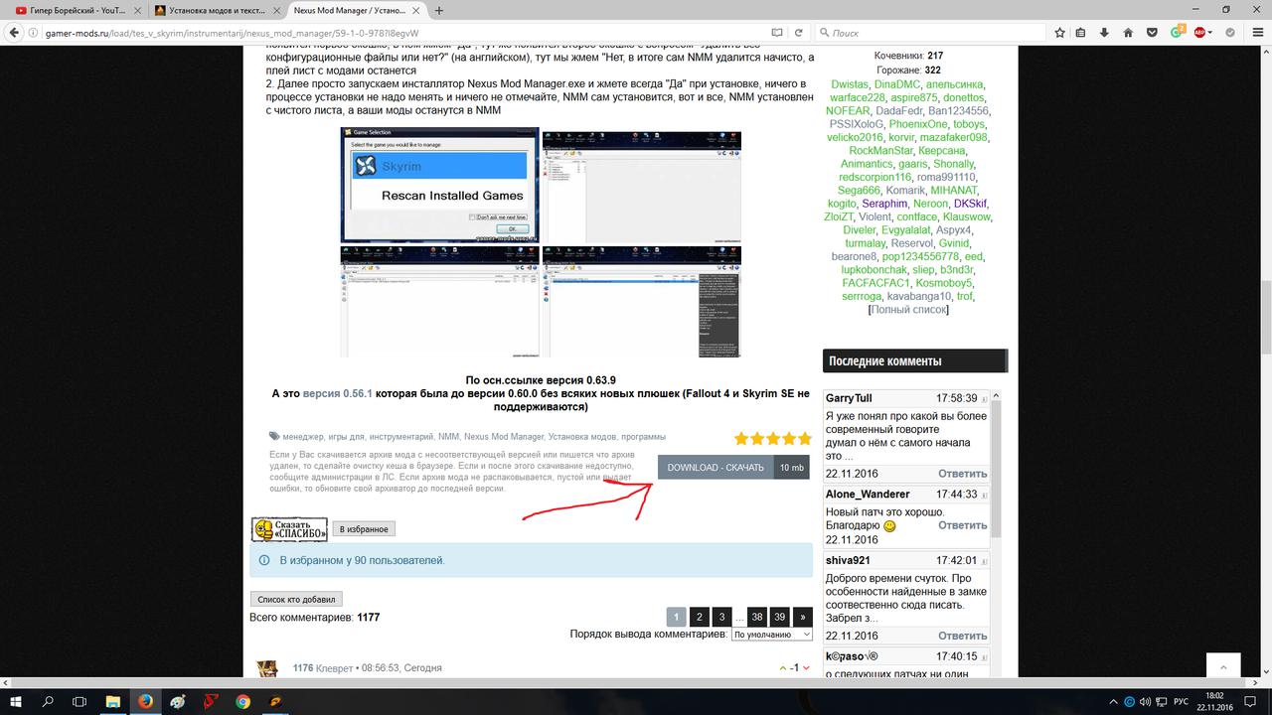Go to comments page 39
Image resolution: width=1272 pixels, height=715 pixels.
(780, 617)
